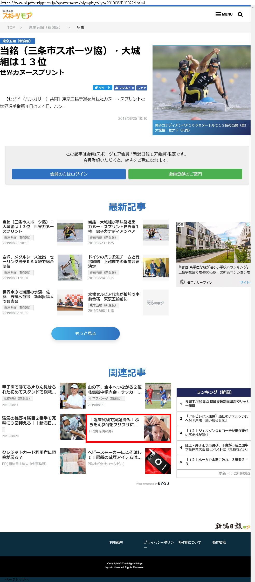Open the hamburger MENU
The height and width of the screenshot is (582, 255).
click(224, 15)
